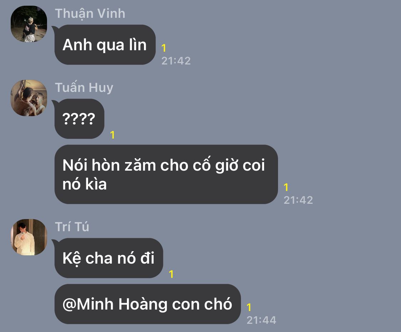View read count beside "con chó" message
The image size is (401, 332).
(x=249, y=307)
